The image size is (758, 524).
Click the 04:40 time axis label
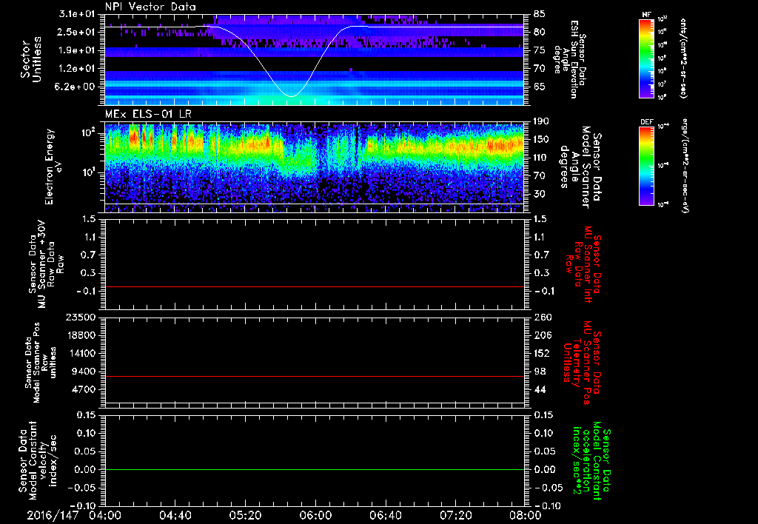175,515
